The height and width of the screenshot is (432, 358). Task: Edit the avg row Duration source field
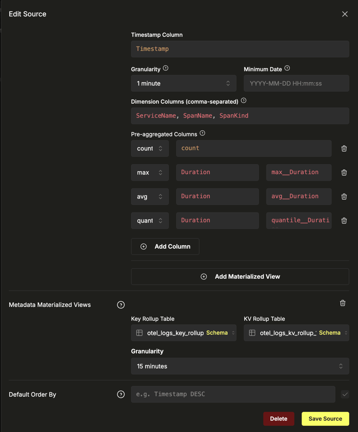217,197
